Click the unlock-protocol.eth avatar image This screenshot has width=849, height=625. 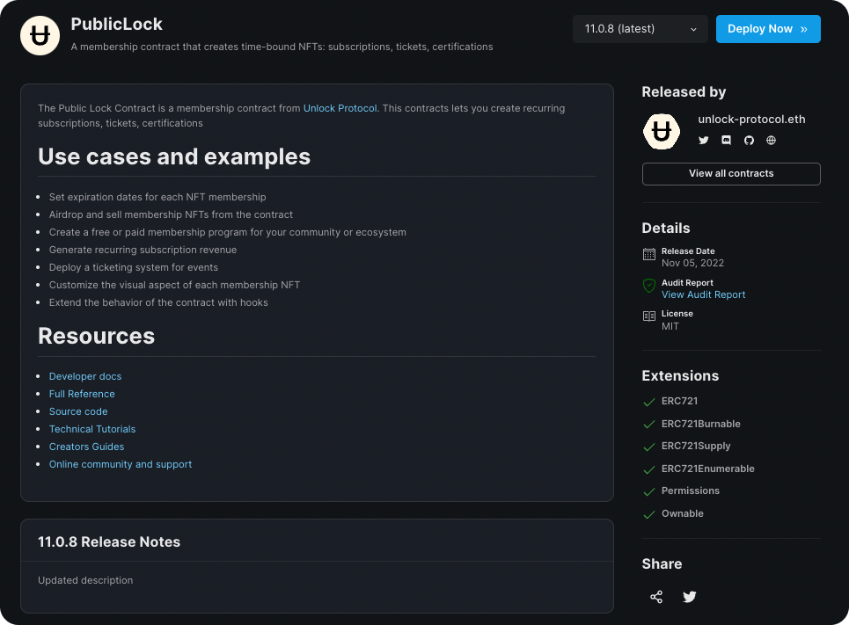click(661, 132)
